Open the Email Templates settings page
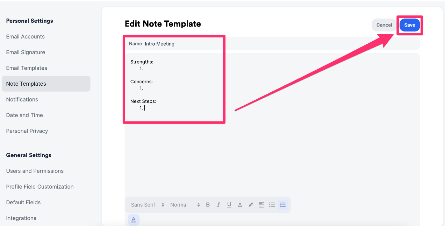Image resolution: width=445 pixels, height=226 pixels. 27,68
